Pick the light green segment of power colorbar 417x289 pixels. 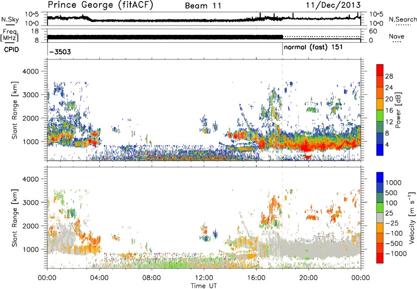(x=380, y=116)
